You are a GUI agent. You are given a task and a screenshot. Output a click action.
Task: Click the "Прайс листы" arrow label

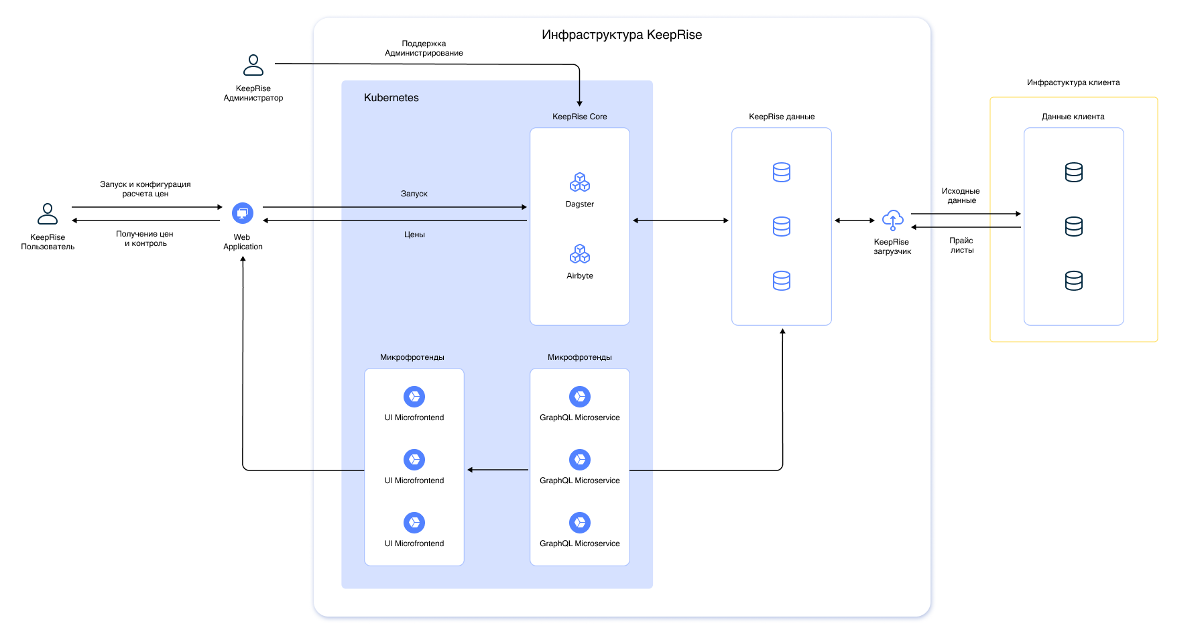click(x=961, y=245)
